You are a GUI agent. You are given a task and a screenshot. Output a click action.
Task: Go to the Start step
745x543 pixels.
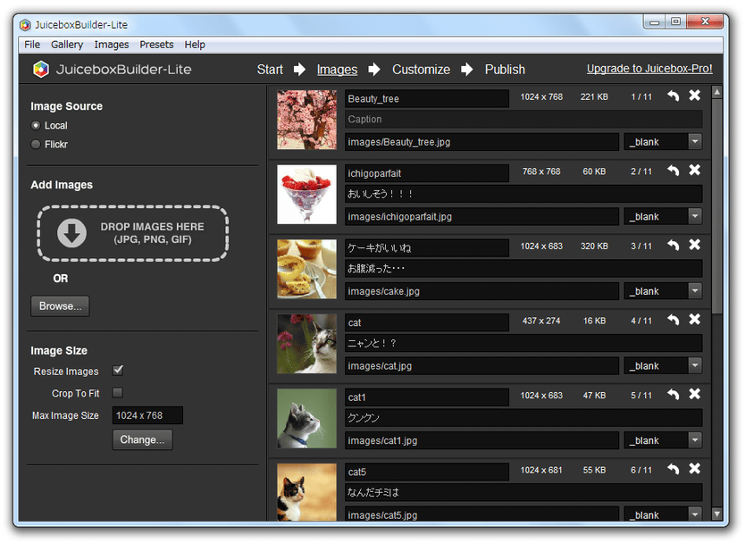(x=270, y=70)
